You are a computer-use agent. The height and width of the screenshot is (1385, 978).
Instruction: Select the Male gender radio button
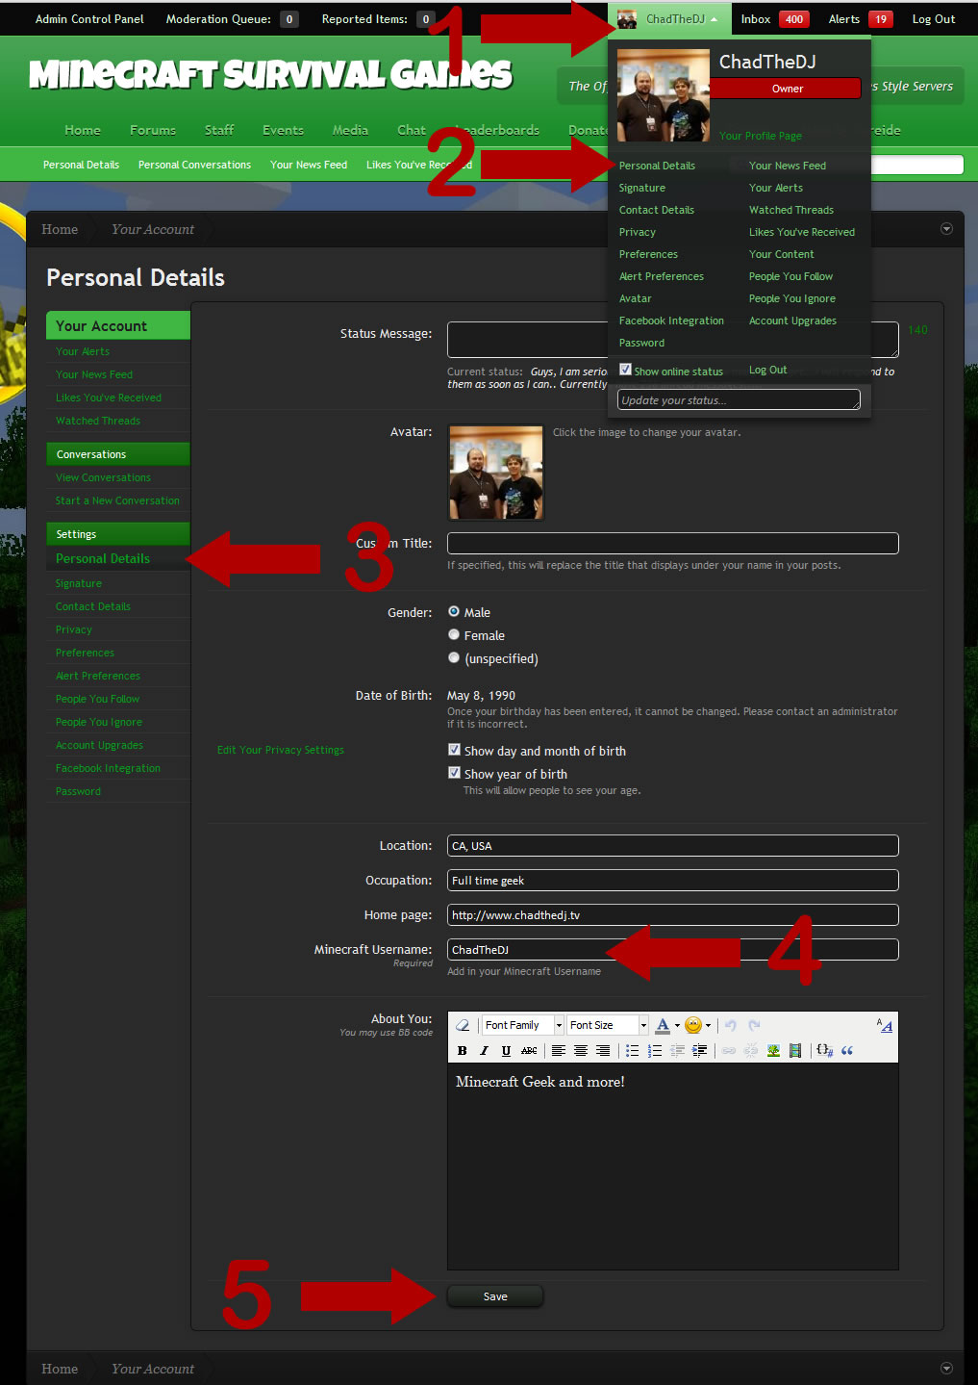pos(454,611)
